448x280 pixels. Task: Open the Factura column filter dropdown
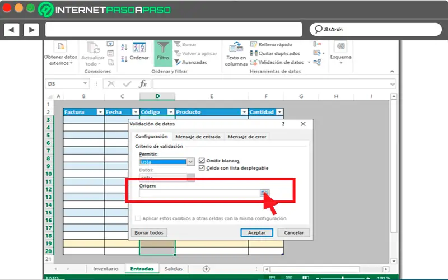(x=100, y=112)
